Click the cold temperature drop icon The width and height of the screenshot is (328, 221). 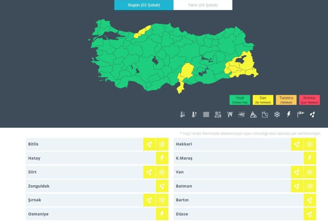click(x=183, y=115)
